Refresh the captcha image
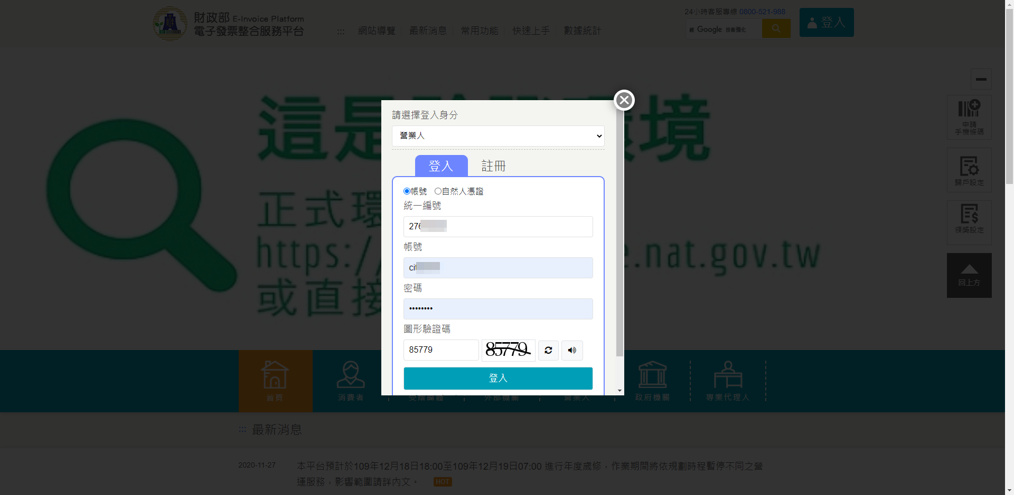 (x=548, y=351)
